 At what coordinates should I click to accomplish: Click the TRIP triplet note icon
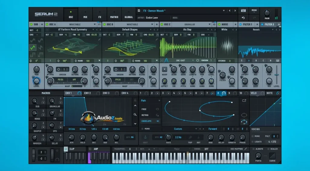[x=190, y=137]
